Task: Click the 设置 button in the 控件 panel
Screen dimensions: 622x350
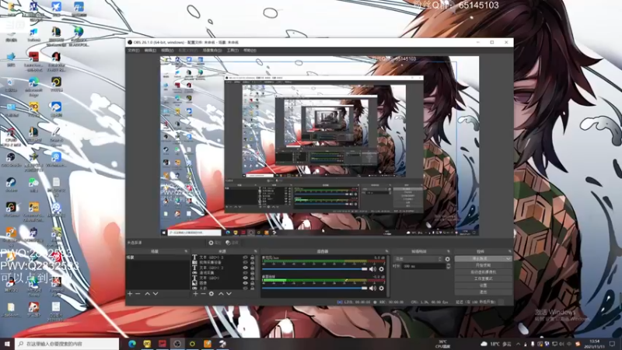Action: click(483, 285)
